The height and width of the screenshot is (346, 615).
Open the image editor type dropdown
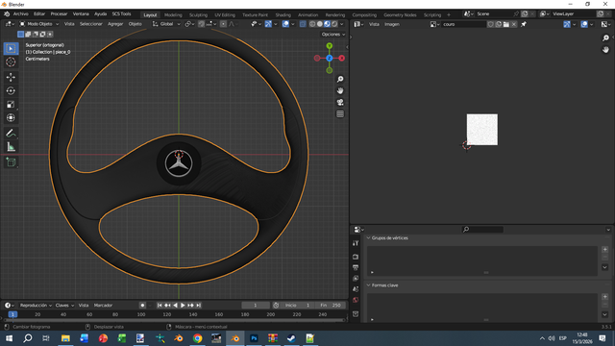coord(358,24)
